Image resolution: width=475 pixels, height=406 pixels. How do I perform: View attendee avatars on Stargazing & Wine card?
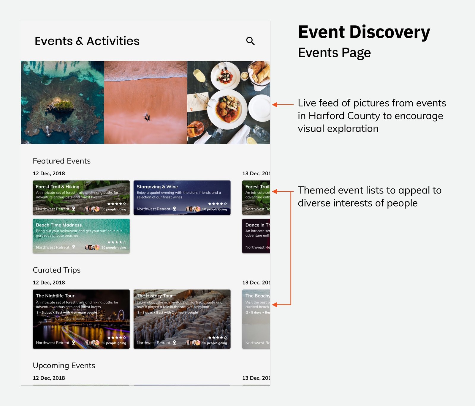coord(193,209)
